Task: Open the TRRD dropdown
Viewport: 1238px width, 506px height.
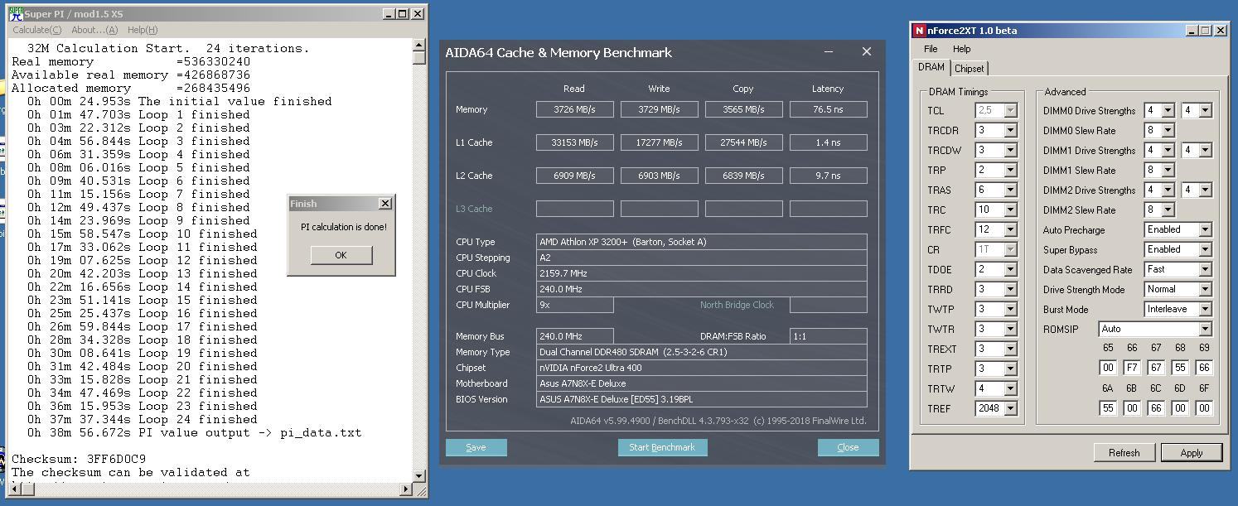Action: coord(1010,289)
